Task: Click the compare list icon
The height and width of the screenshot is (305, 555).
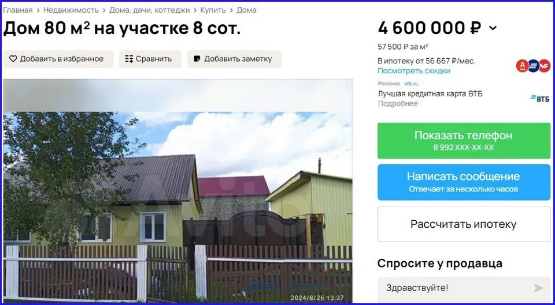Action: click(129, 59)
